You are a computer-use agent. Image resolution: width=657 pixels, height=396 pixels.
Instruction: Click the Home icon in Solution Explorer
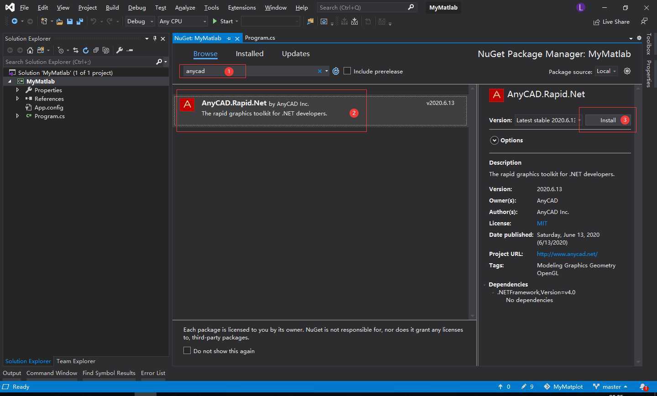(30, 50)
